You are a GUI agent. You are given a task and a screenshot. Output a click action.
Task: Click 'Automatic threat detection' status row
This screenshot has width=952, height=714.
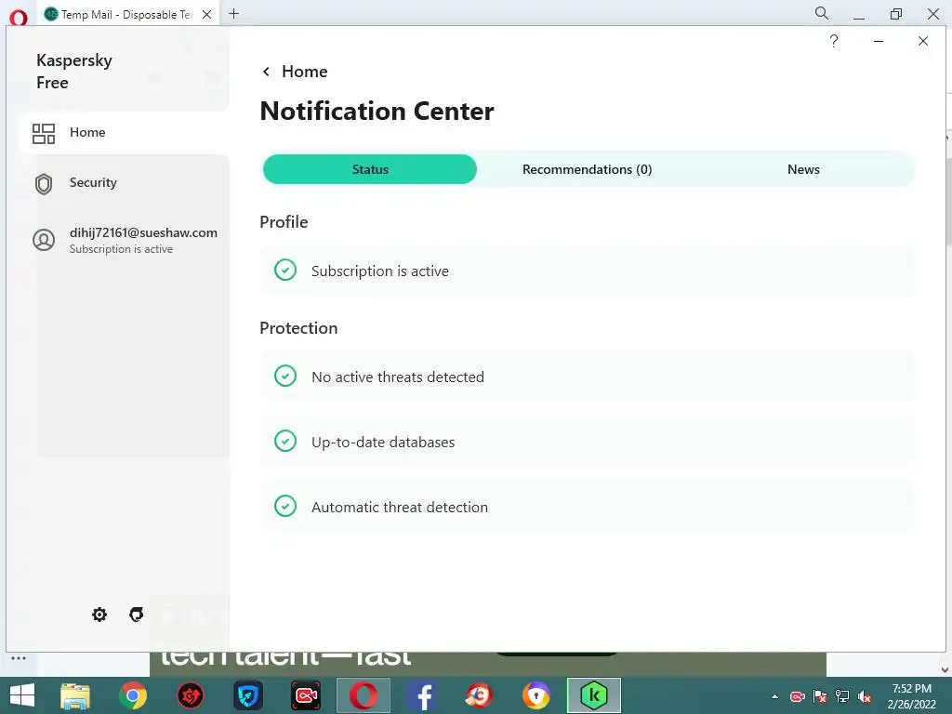pos(588,507)
